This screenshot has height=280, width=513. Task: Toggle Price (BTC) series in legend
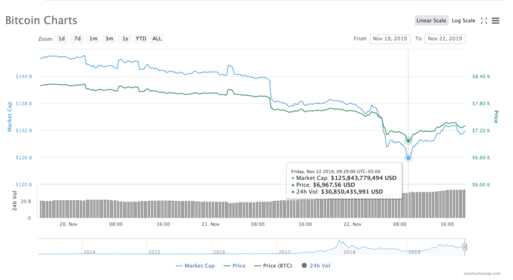click(x=273, y=265)
